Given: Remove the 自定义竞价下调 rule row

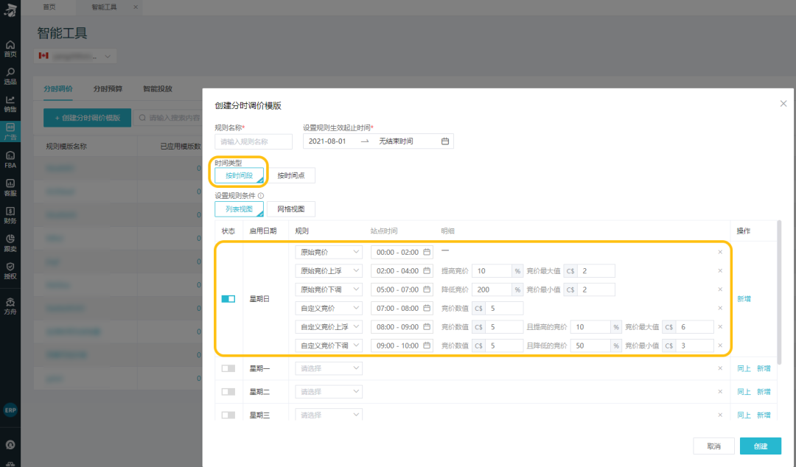Looking at the screenshot, I should [720, 345].
